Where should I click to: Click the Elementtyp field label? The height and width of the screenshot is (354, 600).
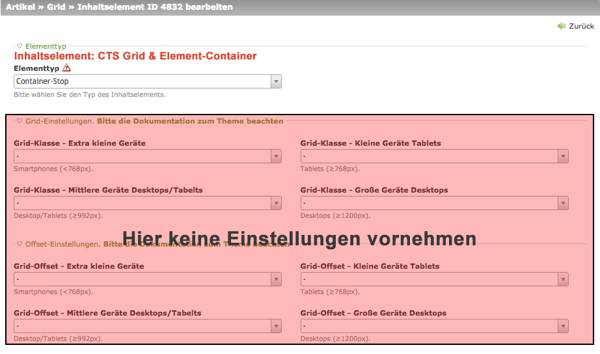(36, 68)
